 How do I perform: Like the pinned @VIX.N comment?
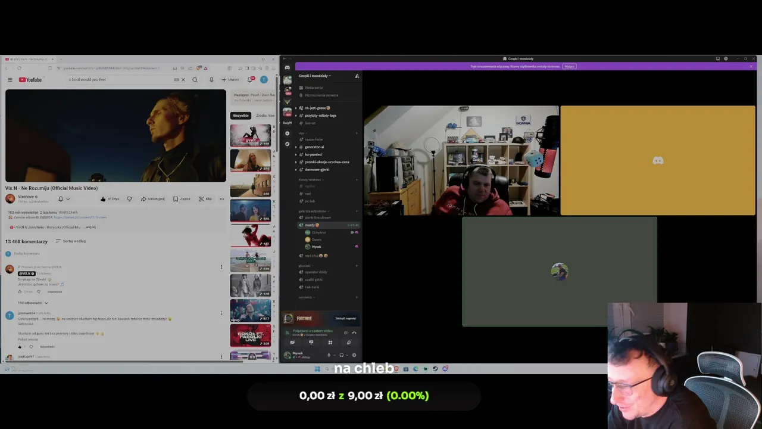pos(20,292)
